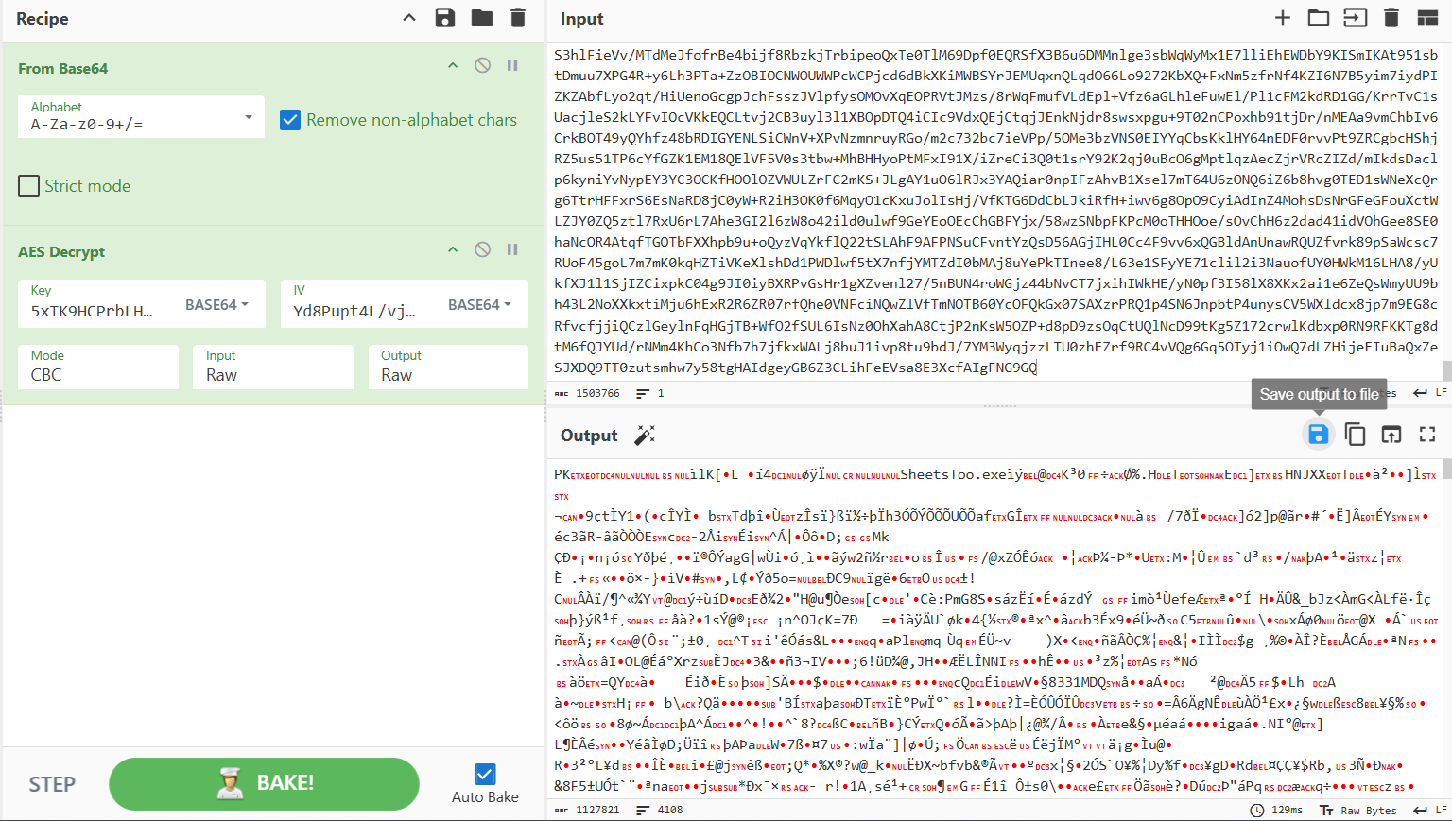This screenshot has width=1452, height=821.
Task: Clear the recipe with the trash icon
Action: pos(518,18)
